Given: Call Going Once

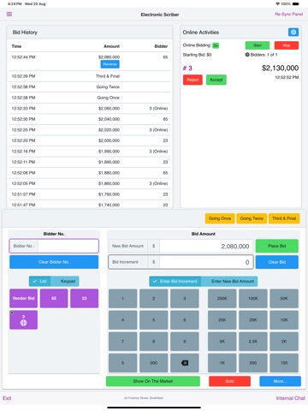Looking at the screenshot, I should pos(220,218).
